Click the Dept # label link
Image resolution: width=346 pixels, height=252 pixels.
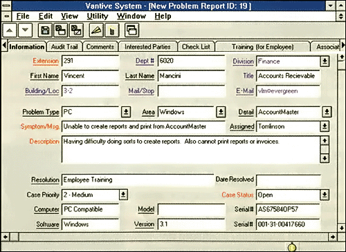tap(145, 61)
